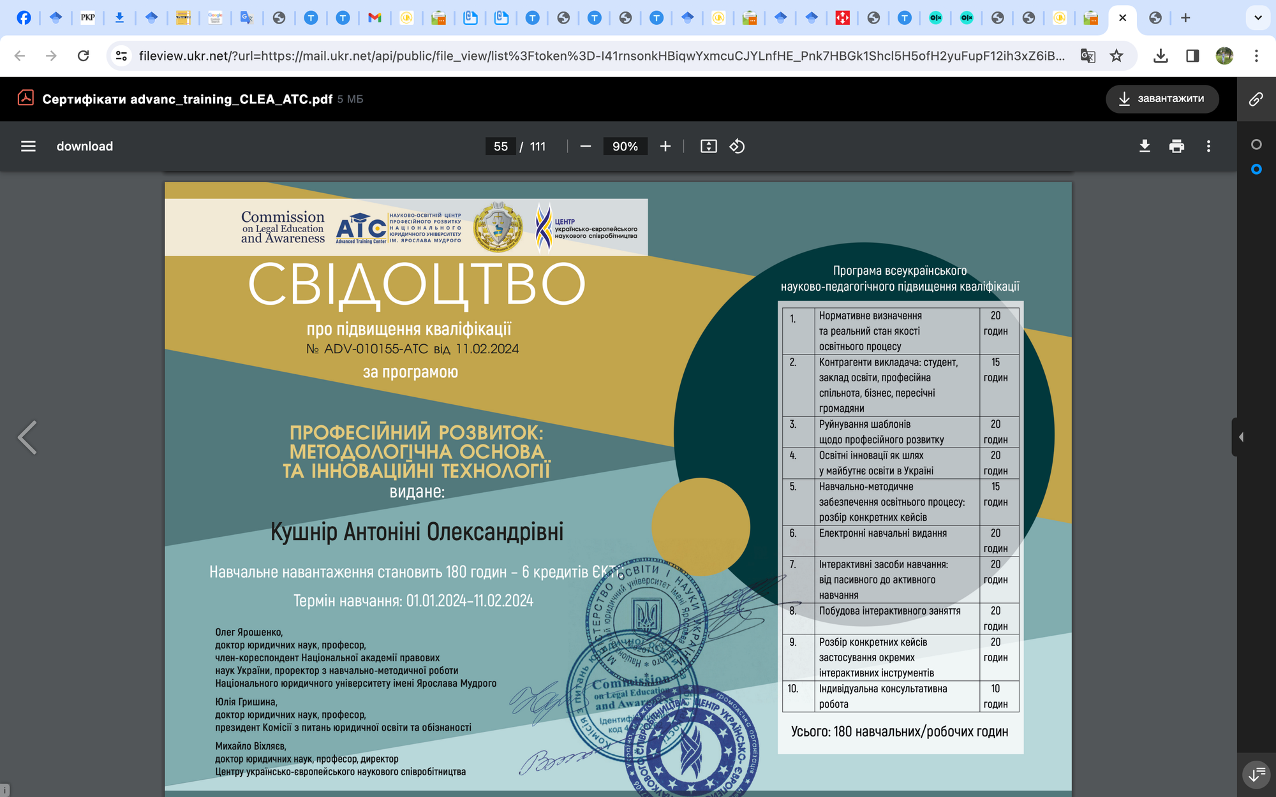Print the certificate PDF

[x=1176, y=146]
